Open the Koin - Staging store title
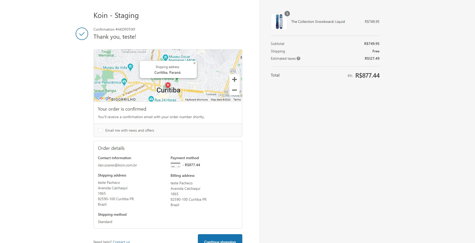Screen dimensions: 475x243 (116, 16)
